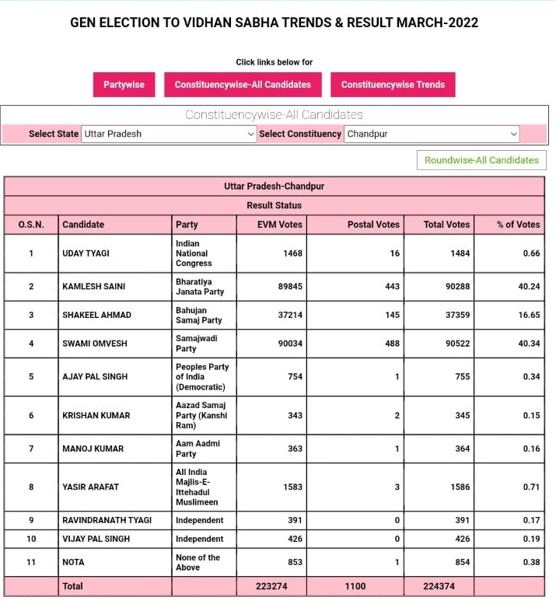Click total votes value 90522

click(458, 344)
